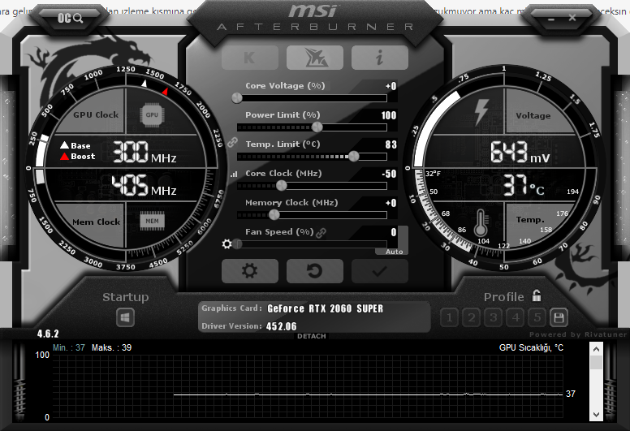630x431 pixels.
Task: Click the 37 °C temperature readout
Action: [524, 185]
